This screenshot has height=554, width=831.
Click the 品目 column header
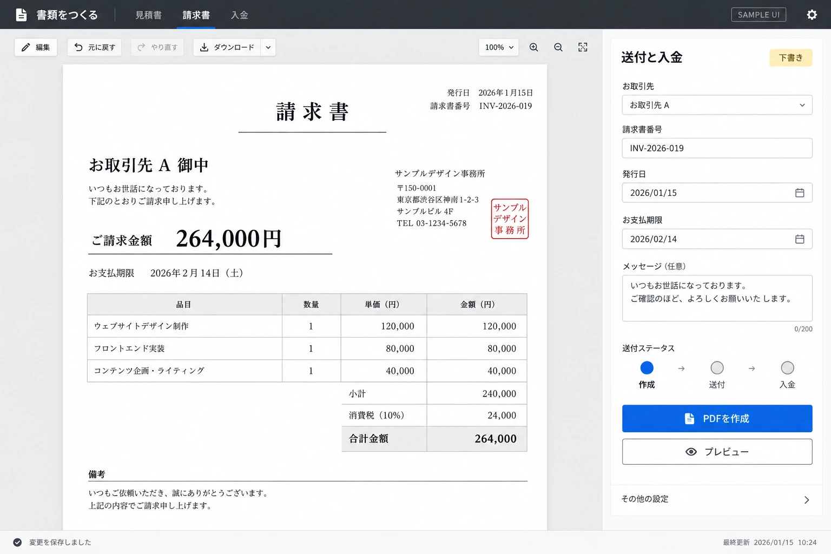[x=184, y=305]
